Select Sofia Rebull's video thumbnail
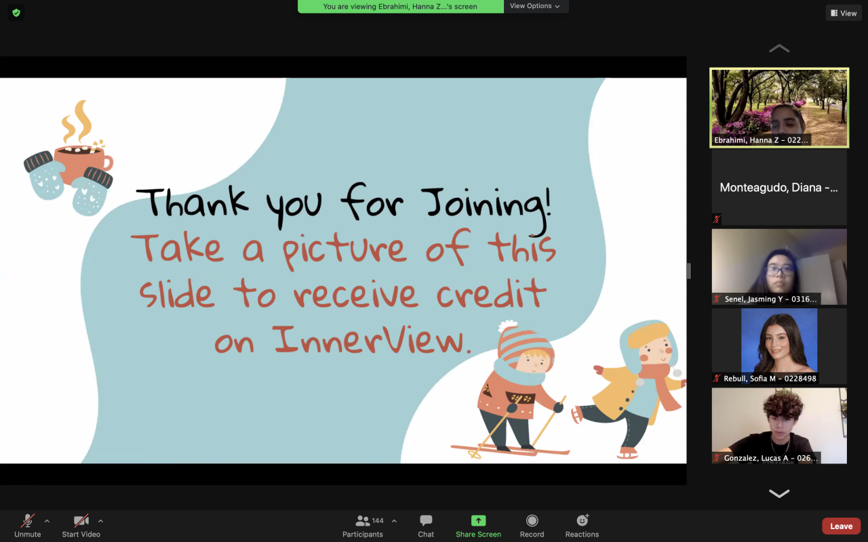The width and height of the screenshot is (868, 542). pos(779,346)
